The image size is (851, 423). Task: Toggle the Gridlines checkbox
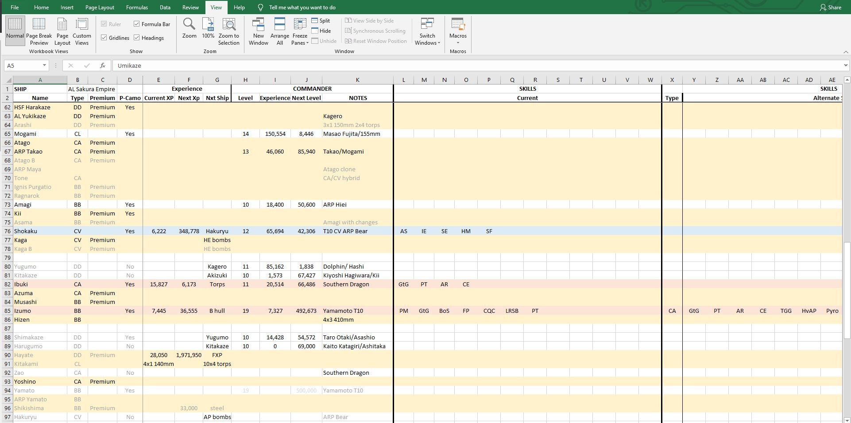tap(104, 38)
